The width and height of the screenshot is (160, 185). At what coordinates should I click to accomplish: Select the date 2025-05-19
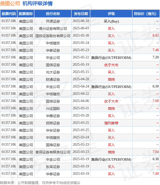[81, 64]
